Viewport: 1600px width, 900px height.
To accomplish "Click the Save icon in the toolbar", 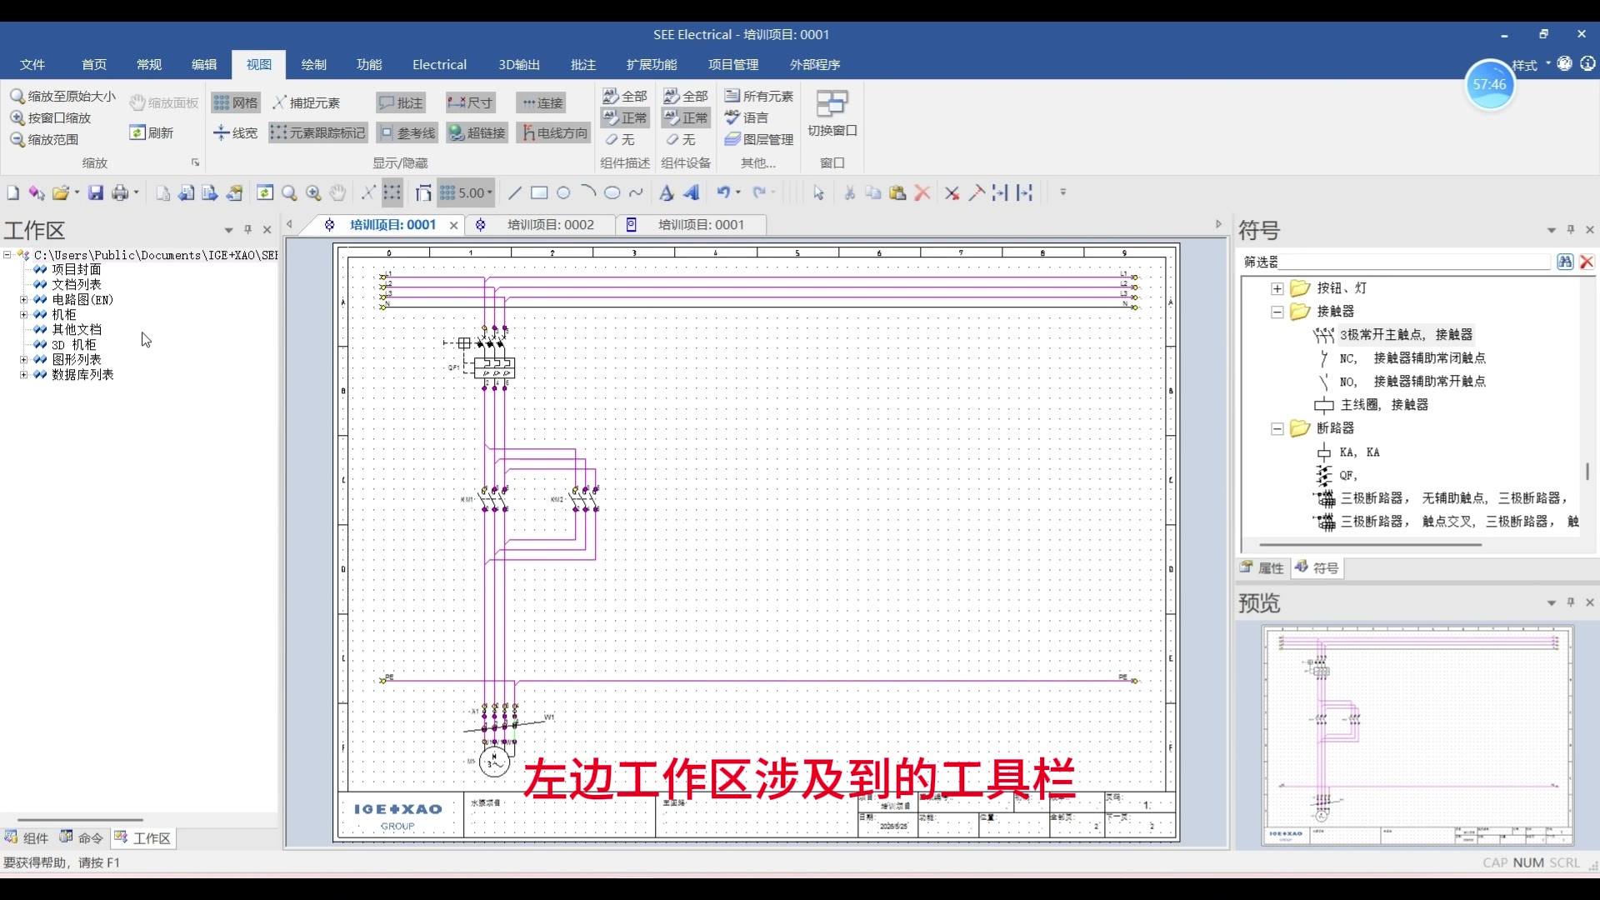I will [96, 193].
